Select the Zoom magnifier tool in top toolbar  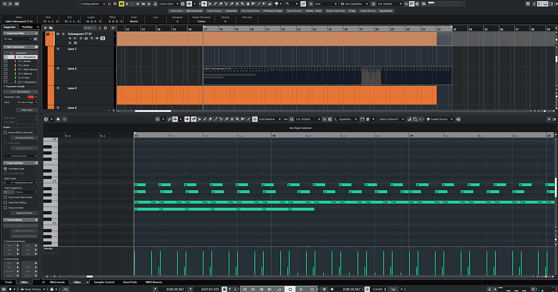click(242, 4)
